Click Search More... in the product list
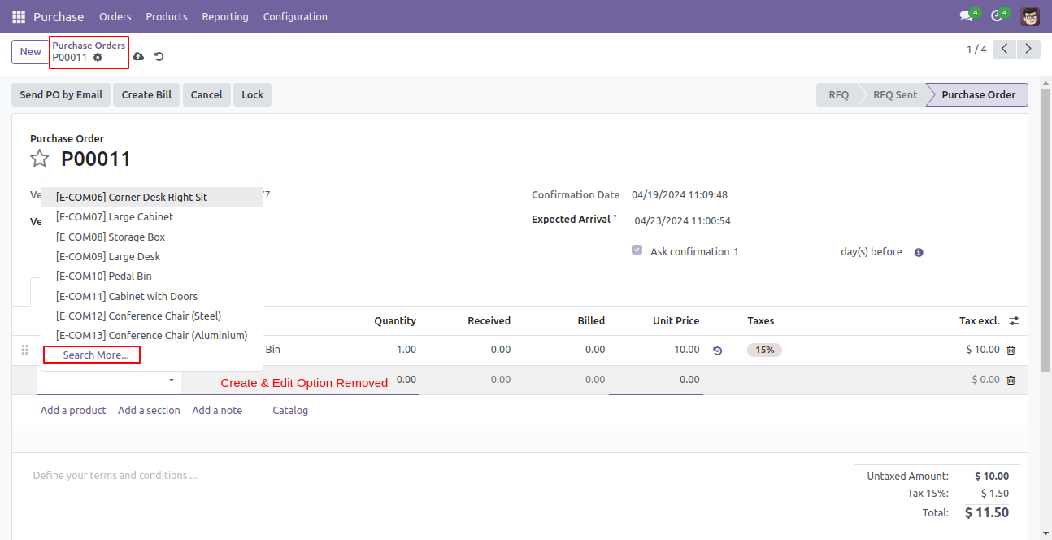This screenshot has height=540, width=1052. (96, 355)
